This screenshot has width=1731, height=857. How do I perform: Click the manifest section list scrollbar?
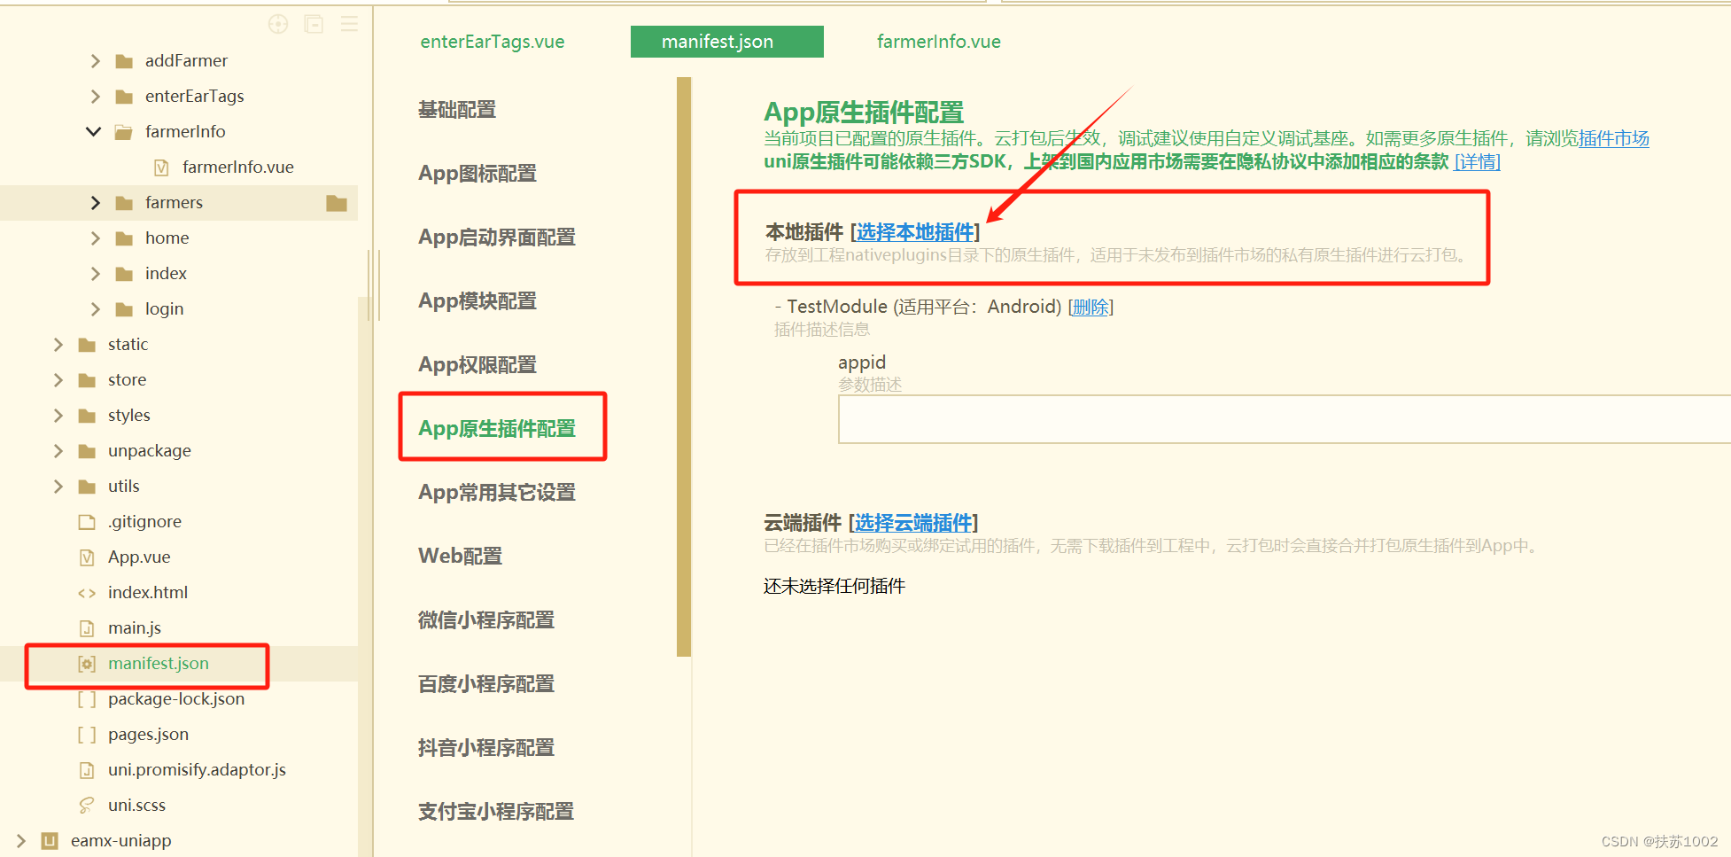pos(684,367)
